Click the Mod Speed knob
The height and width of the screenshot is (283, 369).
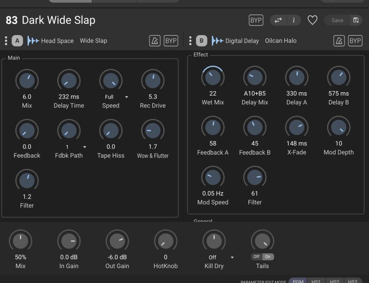pyautogui.click(x=213, y=177)
